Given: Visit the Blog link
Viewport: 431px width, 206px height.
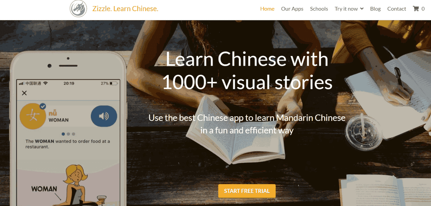Looking at the screenshot, I should tap(375, 9).
